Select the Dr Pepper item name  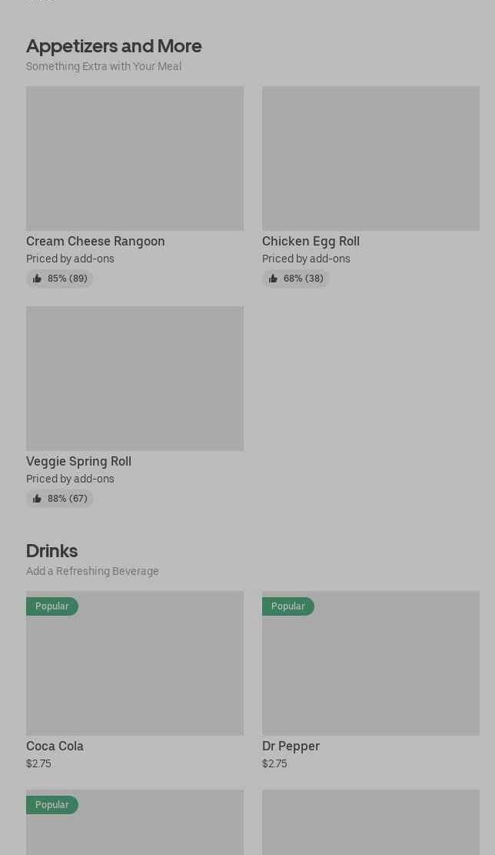pyautogui.click(x=291, y=746)
